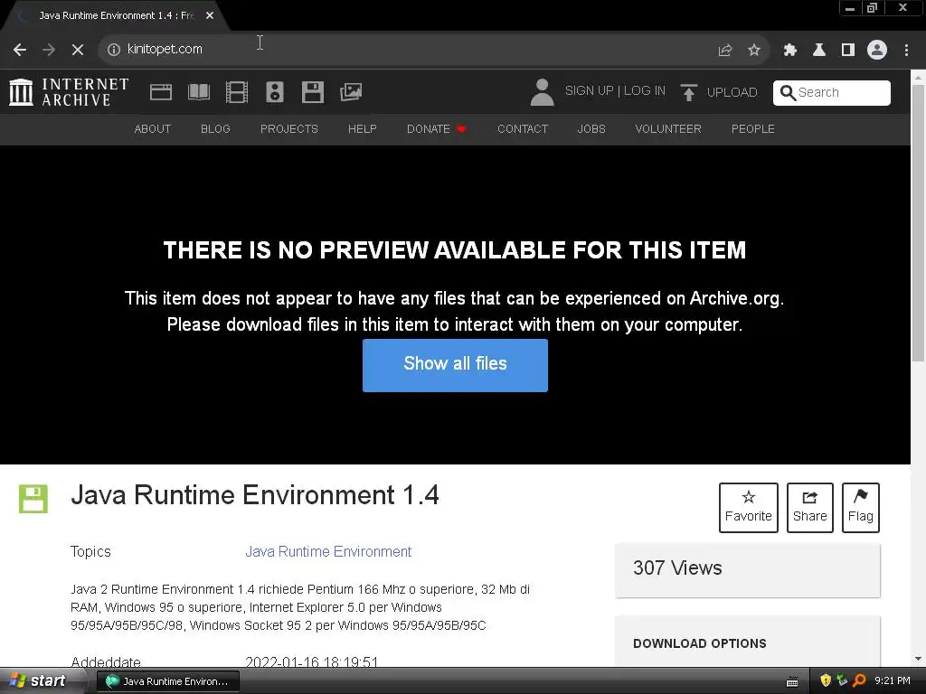Click the security shield tray icon

(x=825, y=681)
